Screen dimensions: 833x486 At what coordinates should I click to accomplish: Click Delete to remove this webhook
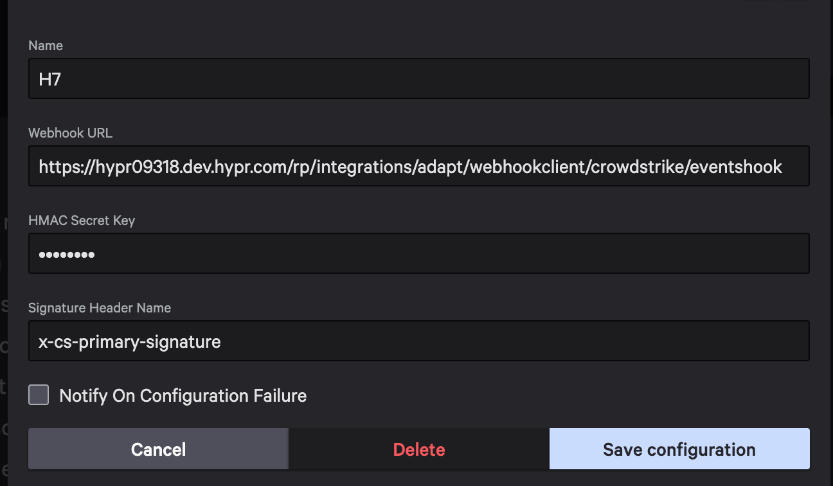point(418,449)
